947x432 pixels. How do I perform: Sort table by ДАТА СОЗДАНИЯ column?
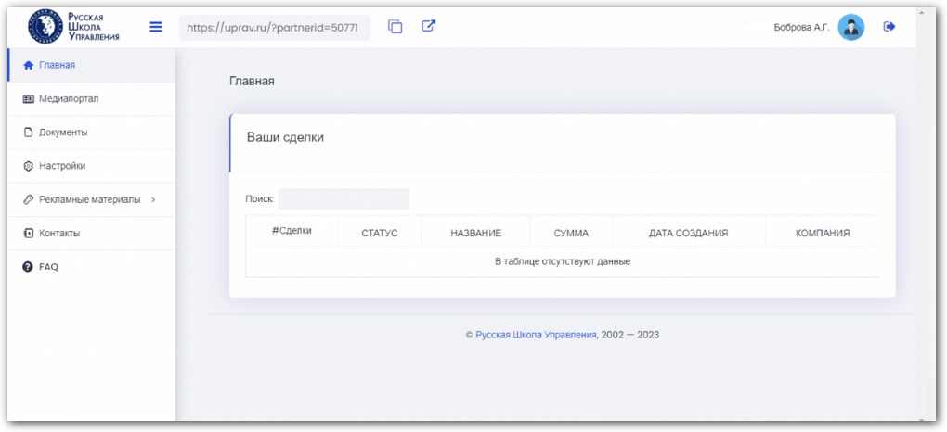point(688,233)
